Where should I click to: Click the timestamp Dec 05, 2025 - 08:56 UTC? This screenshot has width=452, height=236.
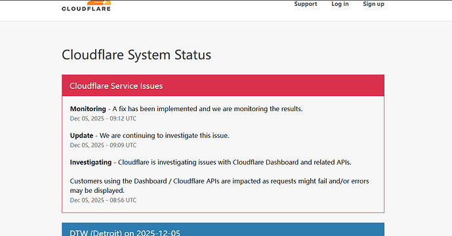coord(103,200)
